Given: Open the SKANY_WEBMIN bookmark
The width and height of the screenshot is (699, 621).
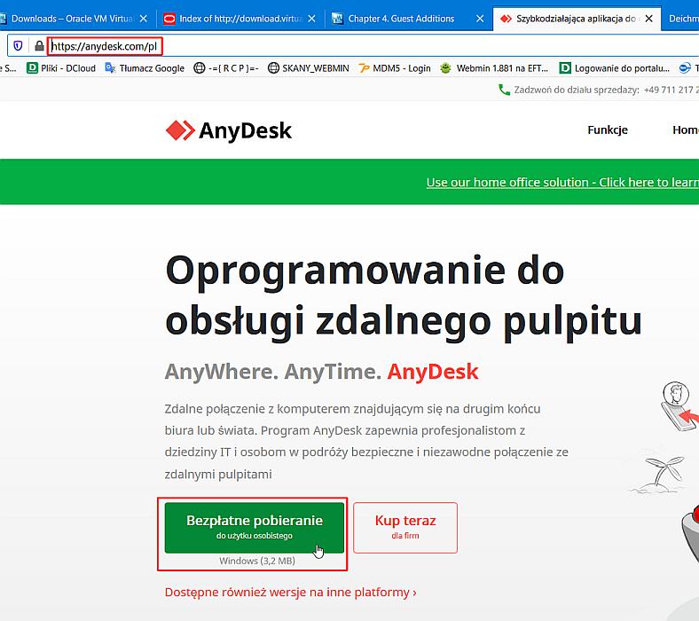Looking at the screenshot, I should 308,67.
